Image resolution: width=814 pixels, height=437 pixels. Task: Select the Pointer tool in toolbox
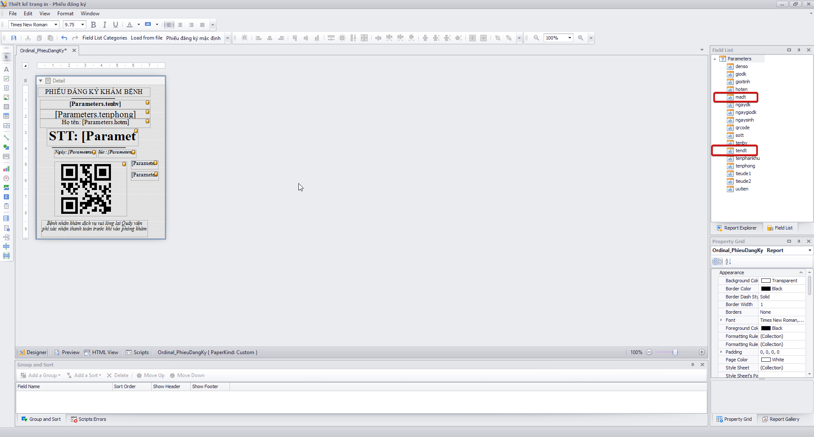pos(6,57)
